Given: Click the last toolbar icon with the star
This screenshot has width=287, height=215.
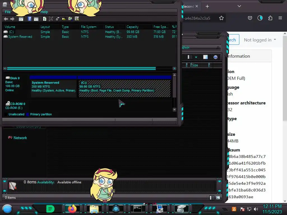Looking at the screenshot, I should 77,19.
